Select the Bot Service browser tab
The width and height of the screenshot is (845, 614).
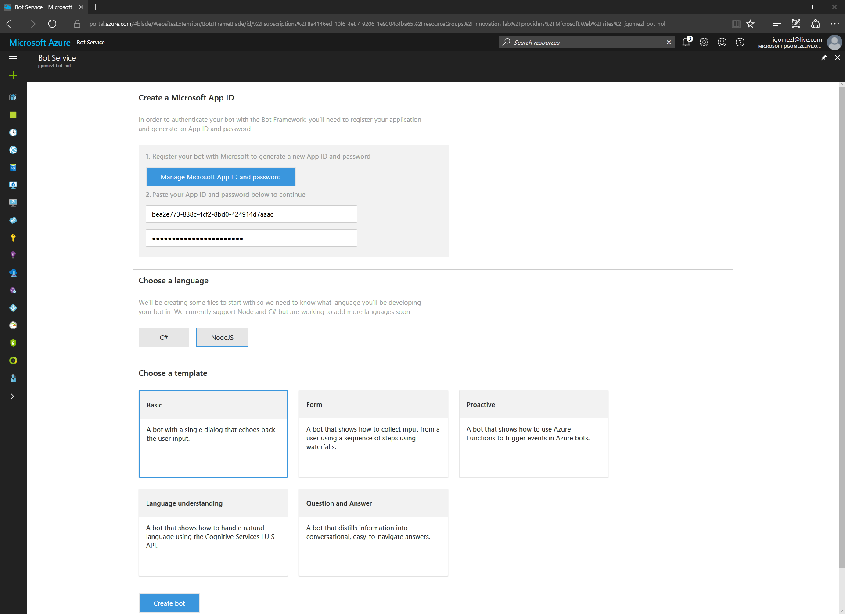(44, 7)
